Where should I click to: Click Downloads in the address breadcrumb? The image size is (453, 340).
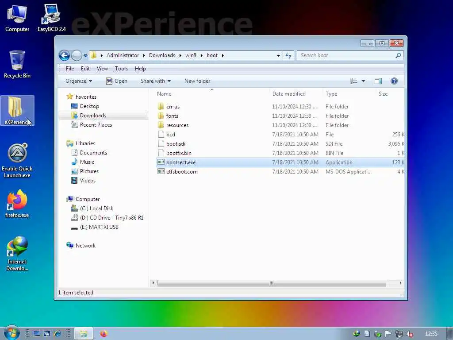[162, 55]
